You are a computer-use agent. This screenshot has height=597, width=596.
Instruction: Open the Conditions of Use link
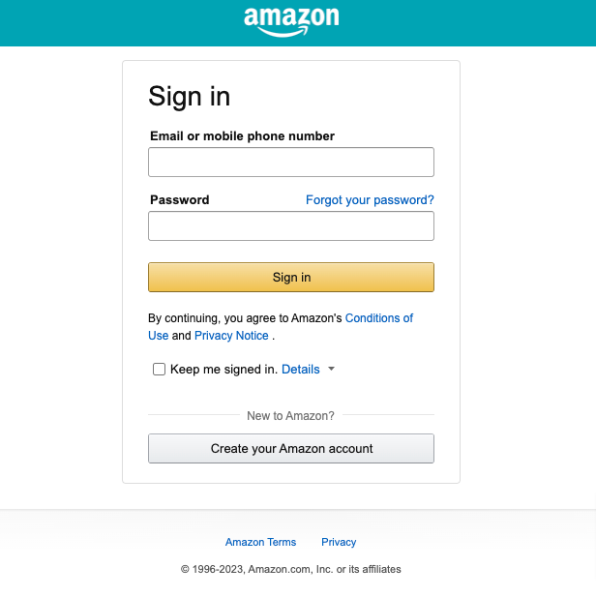281,327
